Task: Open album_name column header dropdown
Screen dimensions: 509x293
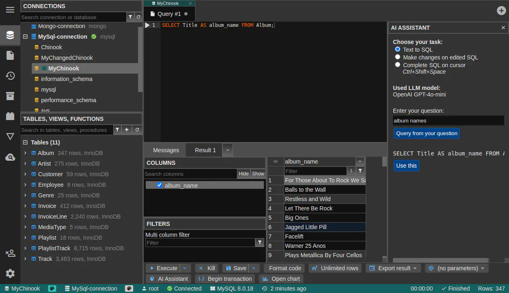Action: [360, 162]
